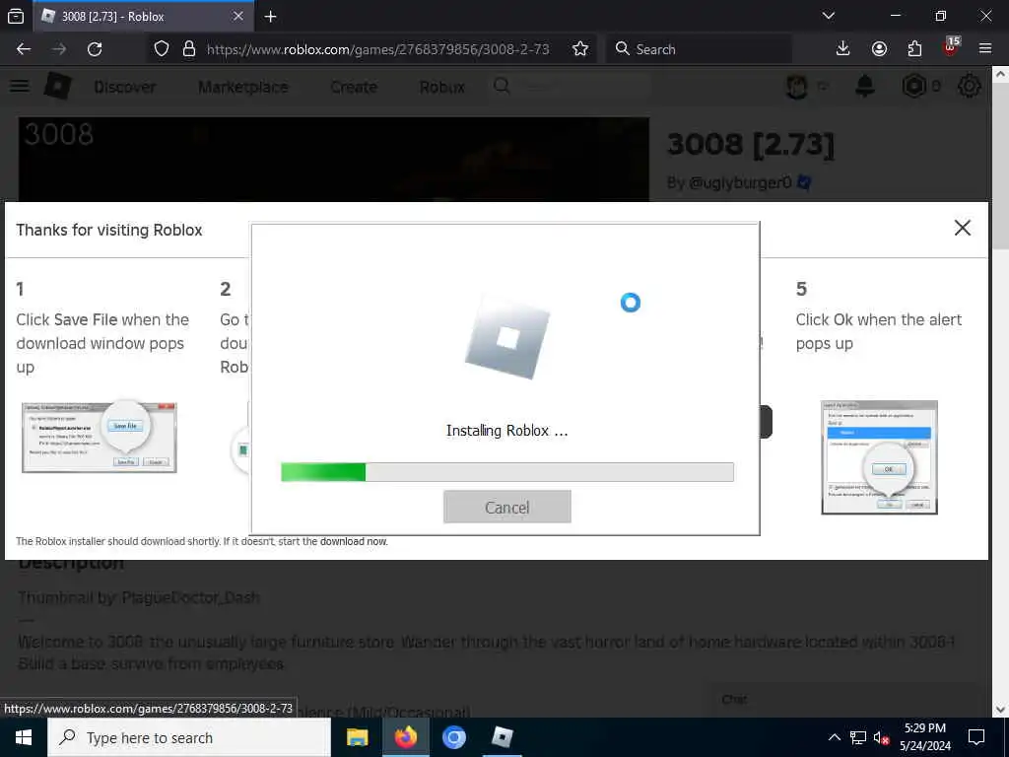
Task: Open the Create page
Action: (x=354, y=87)
